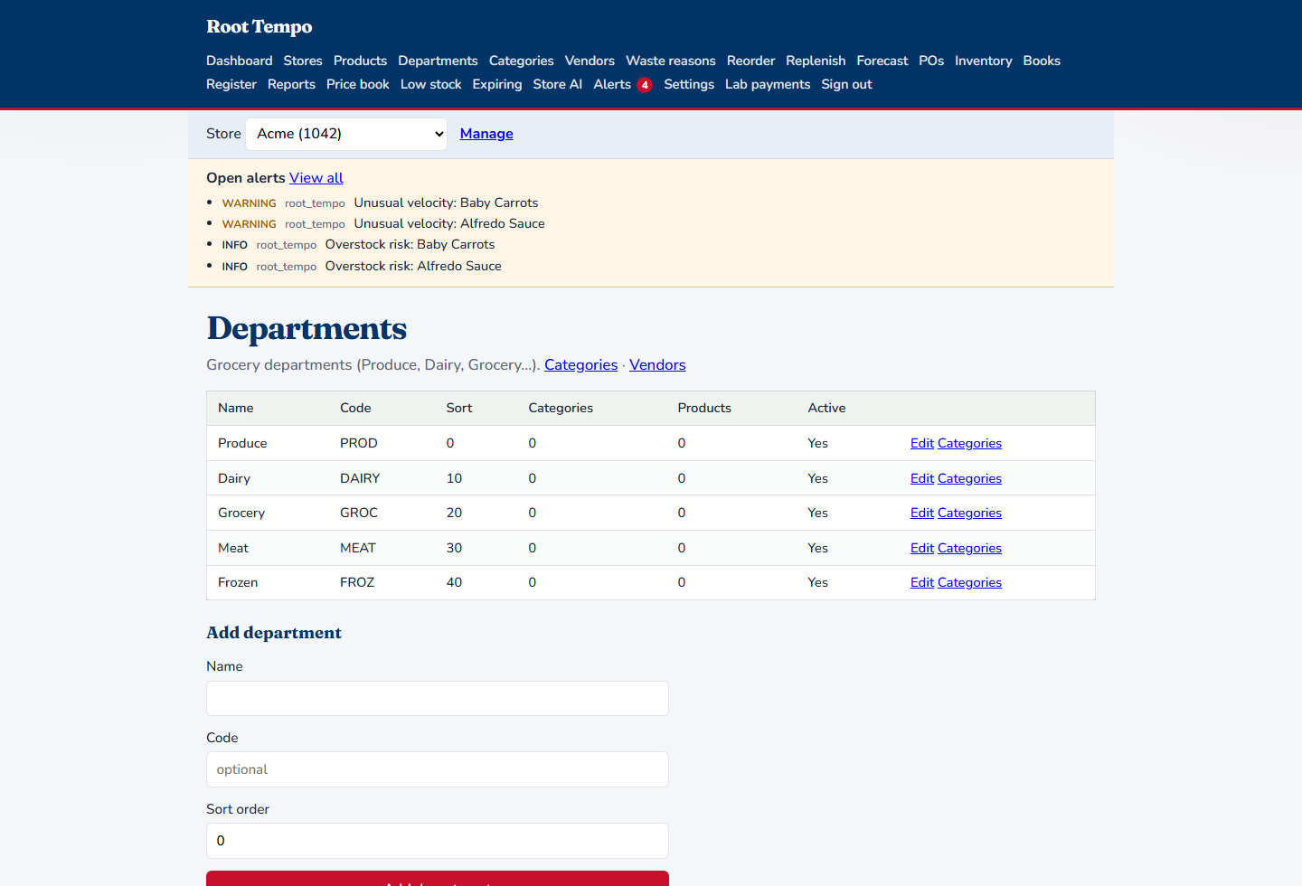1302x886 pixels.
Task: Open Categories in the top navigation bar
Action: coord(522,61)
